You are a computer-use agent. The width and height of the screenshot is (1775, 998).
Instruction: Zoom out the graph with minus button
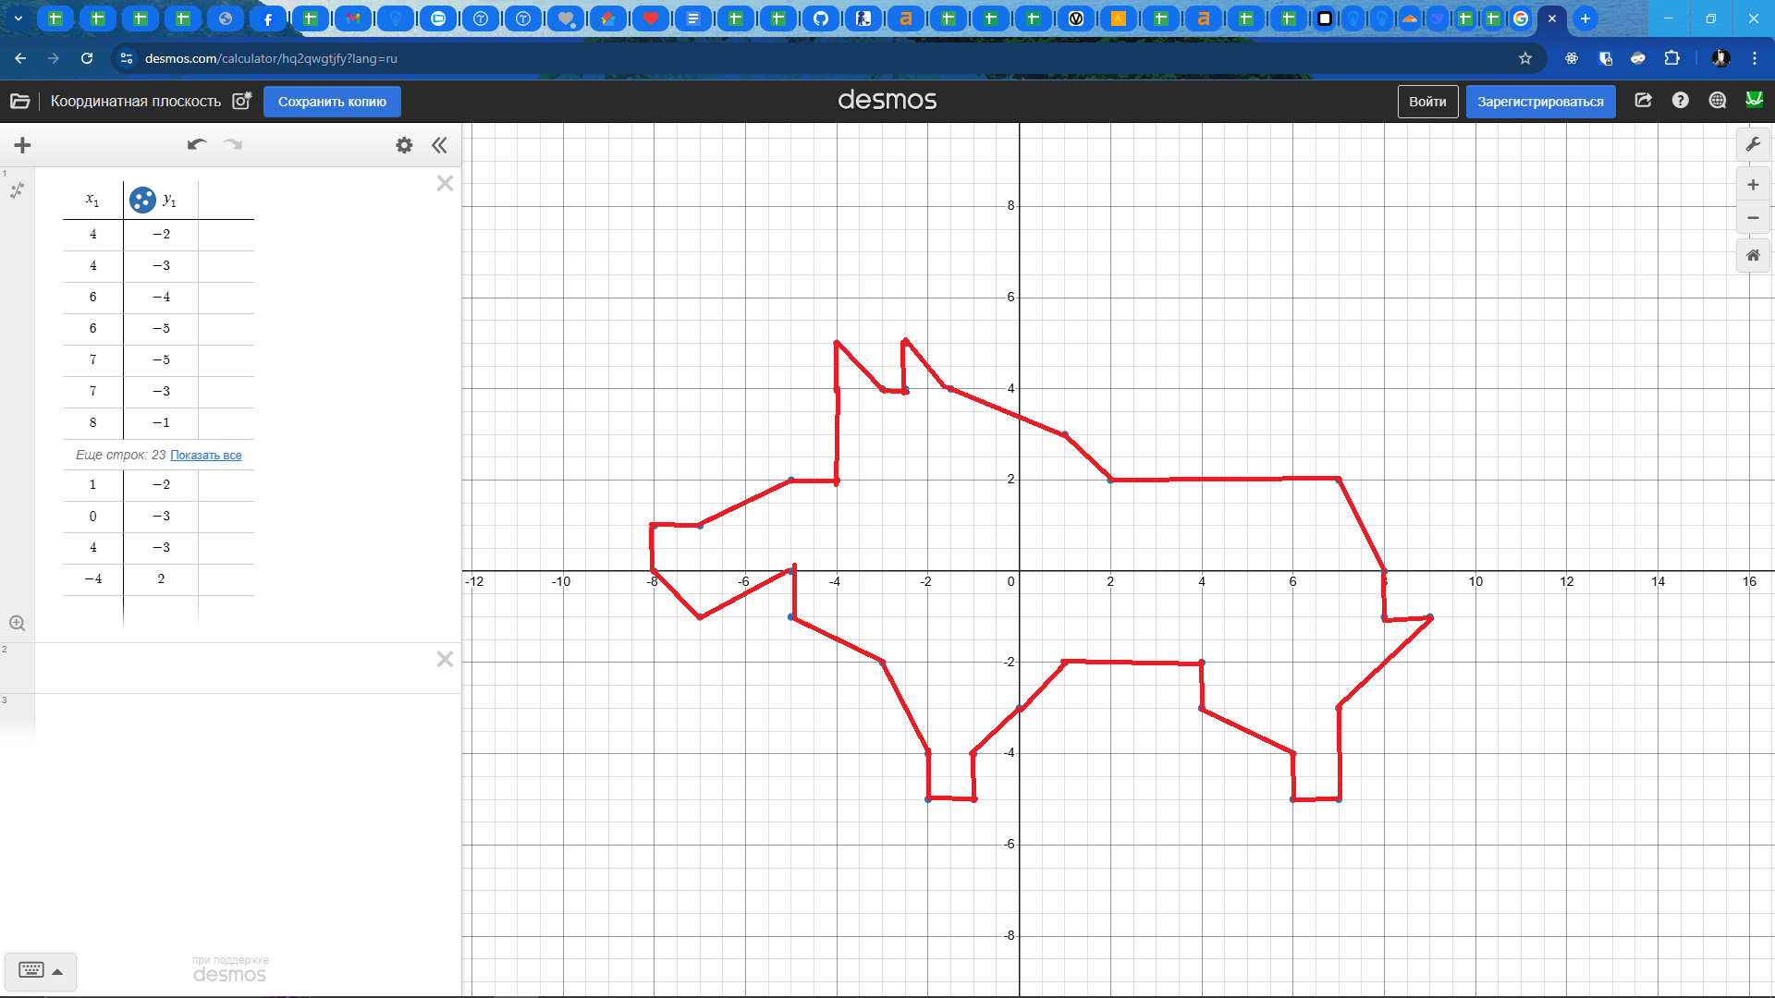coord(1753,218)
